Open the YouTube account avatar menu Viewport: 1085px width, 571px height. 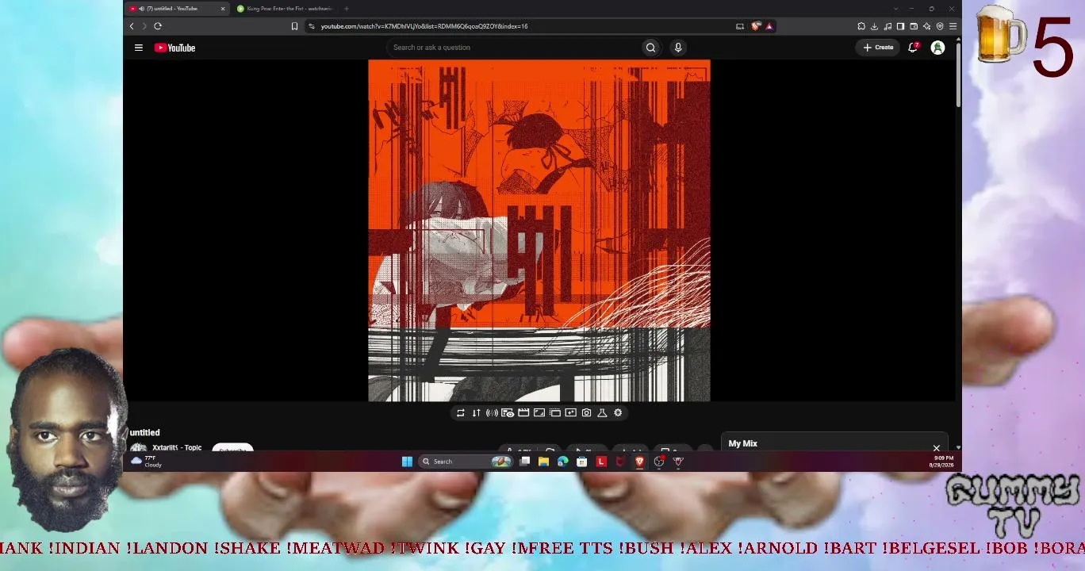pos(937,48)
